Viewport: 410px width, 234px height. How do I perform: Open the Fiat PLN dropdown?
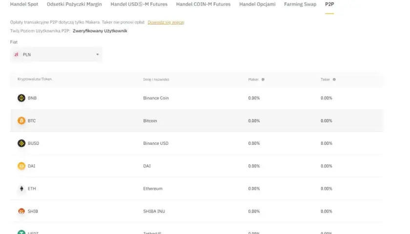click(x=56, y=54)
